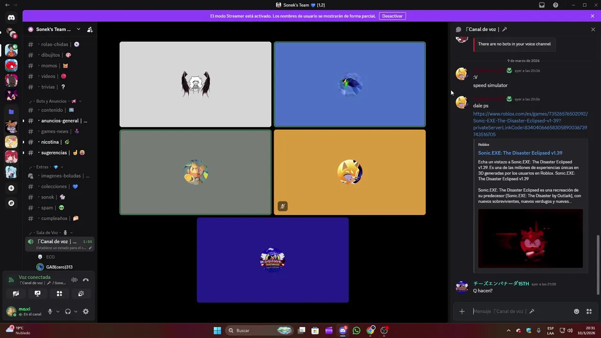Open the contenido channel
The image size is (601, 338).
pyautogui.click(x=60, y=110)
